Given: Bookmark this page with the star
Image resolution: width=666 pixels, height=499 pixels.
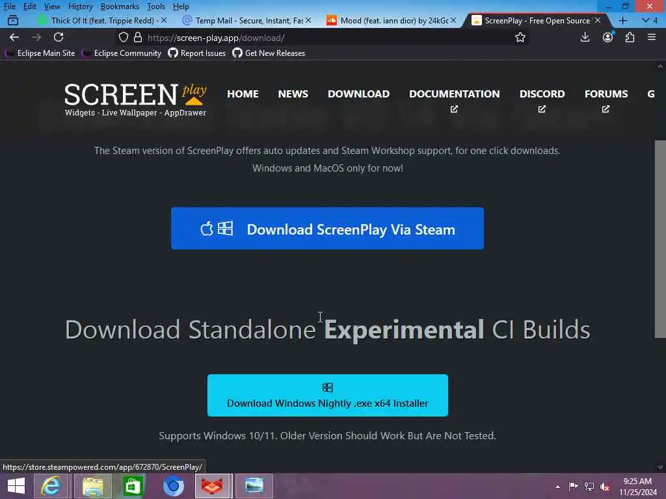Looking at the screenshot, I should tap(520, 37).
